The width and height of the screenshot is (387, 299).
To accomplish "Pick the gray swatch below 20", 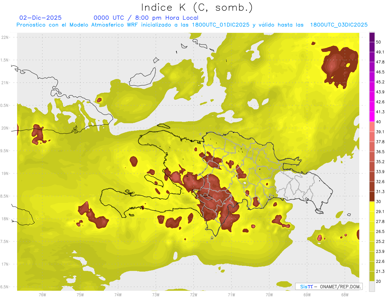I will pyautogui.click(x=372, y=286).
